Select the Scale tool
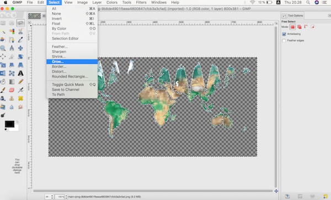The height and width of the screenshot is (200, 331). pos(3,65)
